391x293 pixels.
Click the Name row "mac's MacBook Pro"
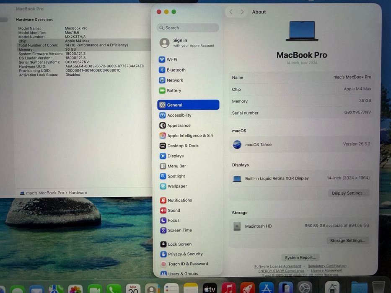click(x=301, y=77)
